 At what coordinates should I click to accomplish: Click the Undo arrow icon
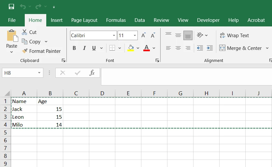(23, 7)
